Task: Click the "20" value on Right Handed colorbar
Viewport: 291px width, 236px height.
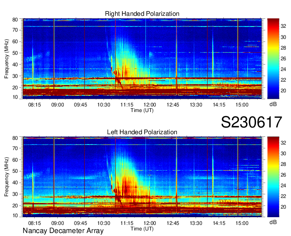Action: click(x=283, y=91)
